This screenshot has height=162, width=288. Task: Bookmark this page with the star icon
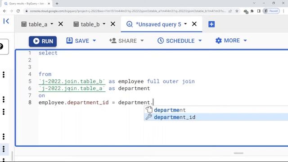tap(237, 11)
